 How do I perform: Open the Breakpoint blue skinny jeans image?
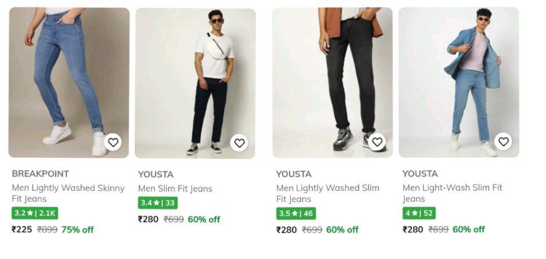click(69, 79)
